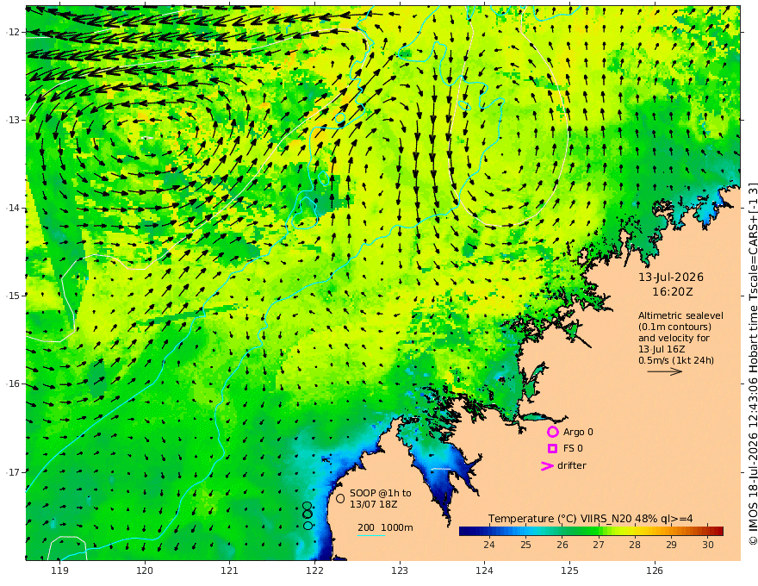Click the 'FS 0' legend label
Screen dimensions: 758x586
(573, 449)
